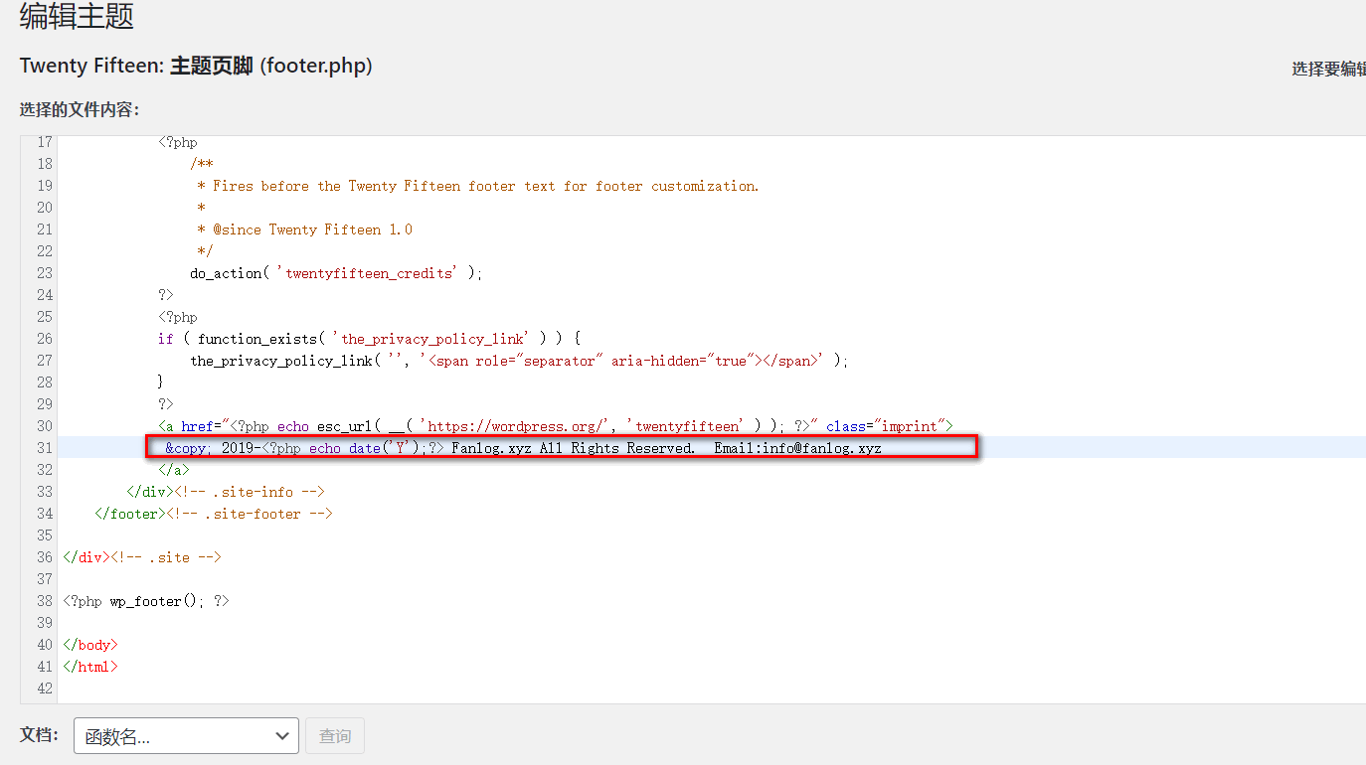Click line number 31 in the gutter
Image resolution: width=1366 pixels, height=765 pixels.
click(x=44, y=448)
